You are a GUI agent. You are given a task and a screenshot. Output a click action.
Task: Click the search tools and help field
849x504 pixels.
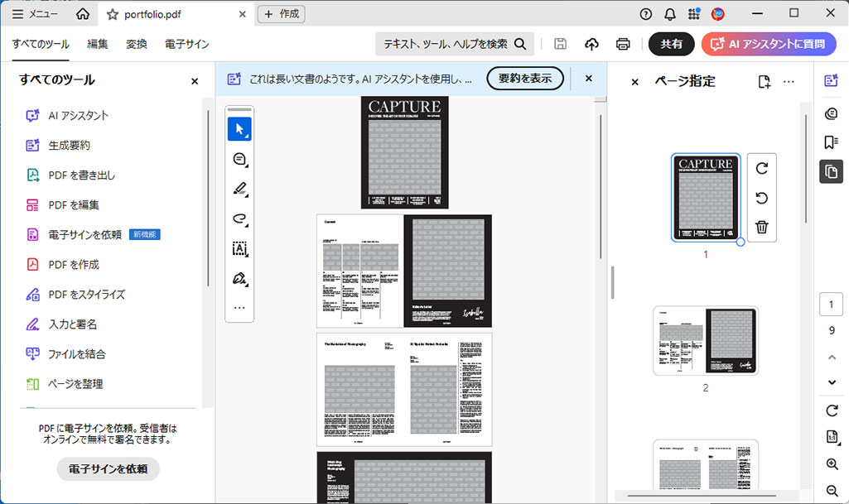pyautogui.click(x=455, y=44)
